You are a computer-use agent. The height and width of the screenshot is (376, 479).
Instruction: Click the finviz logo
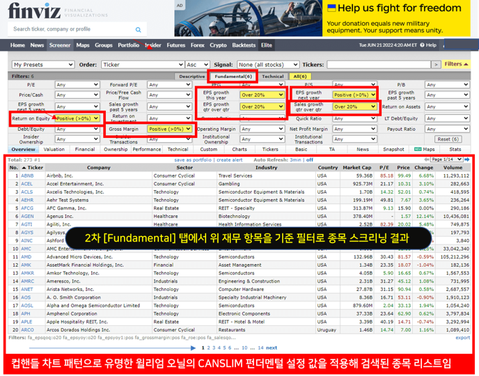pyautogui.click(x=34, y=10)
